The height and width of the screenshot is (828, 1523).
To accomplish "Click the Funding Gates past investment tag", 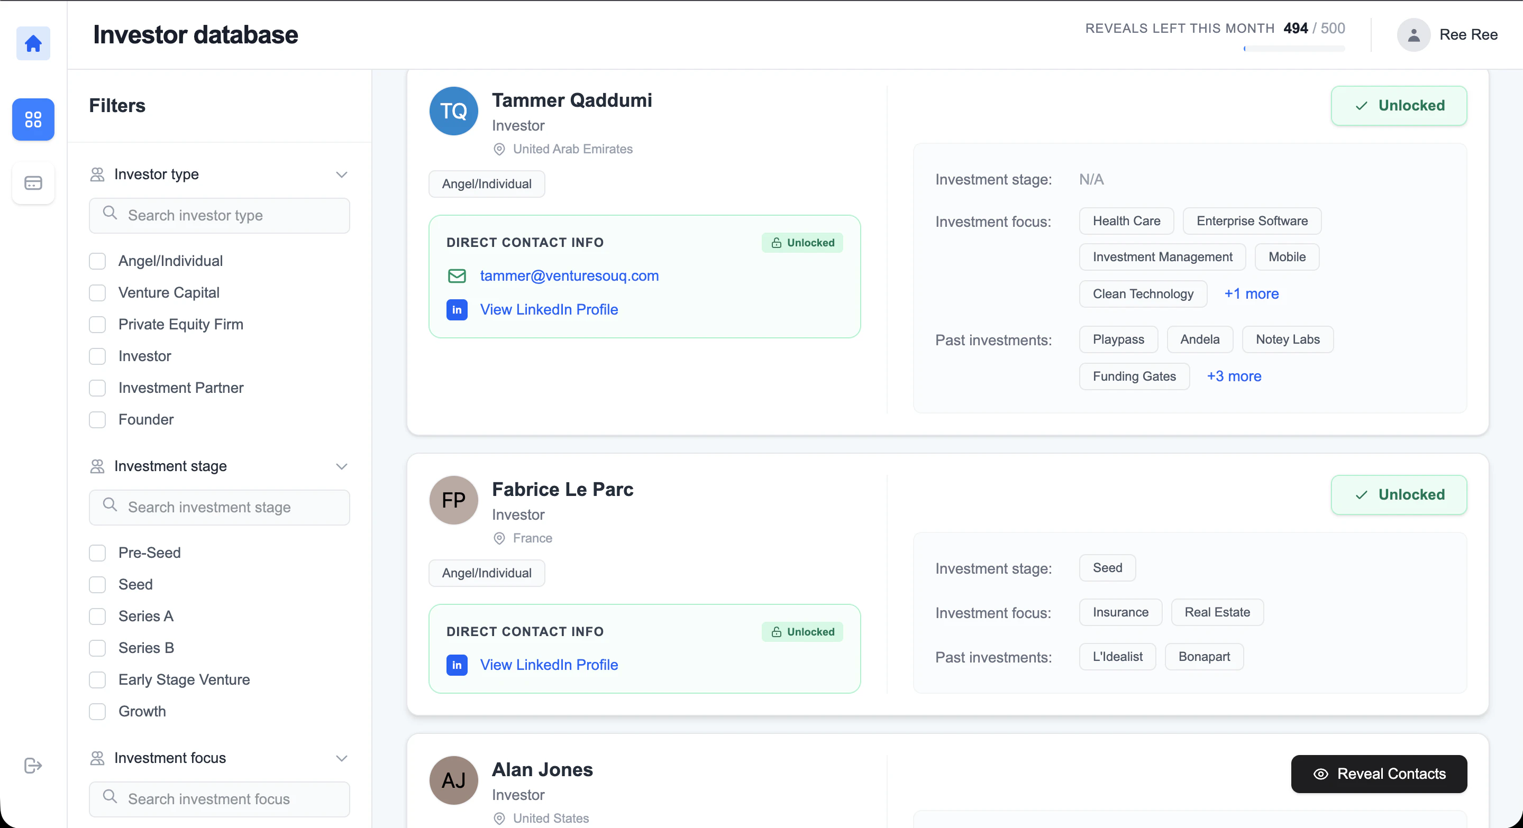I will tap(1134, 376).
